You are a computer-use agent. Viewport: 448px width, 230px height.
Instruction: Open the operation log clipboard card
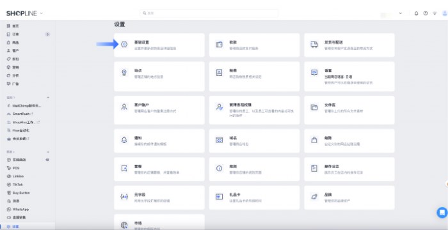[349, 169]
